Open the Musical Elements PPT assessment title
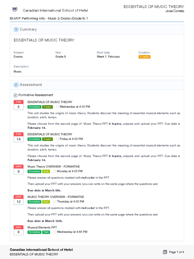 [42, 227]
